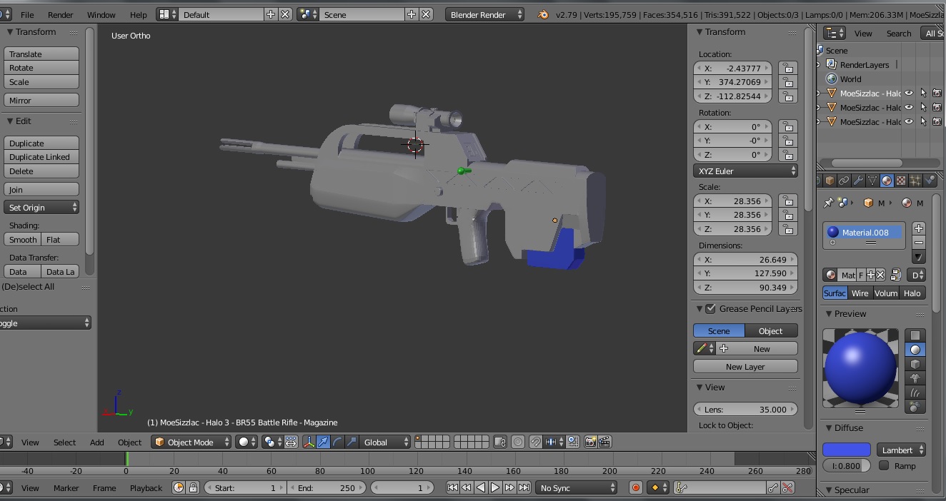Viewport: 946px width, 501px height.
Task: Open the Set Origin dropdown
Action: 41,208
